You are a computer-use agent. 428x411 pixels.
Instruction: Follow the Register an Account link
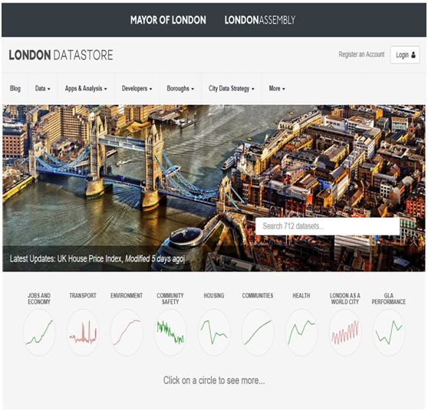[361, 54]
